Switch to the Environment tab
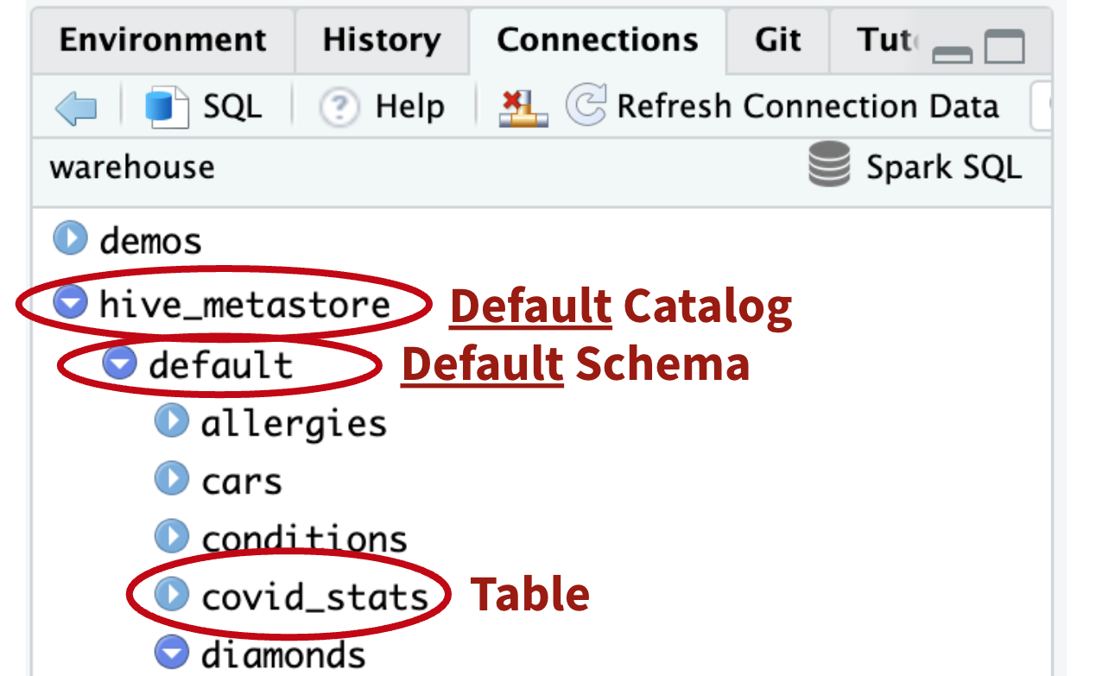This screenshot has width=1096, height=676. [162, 41]
